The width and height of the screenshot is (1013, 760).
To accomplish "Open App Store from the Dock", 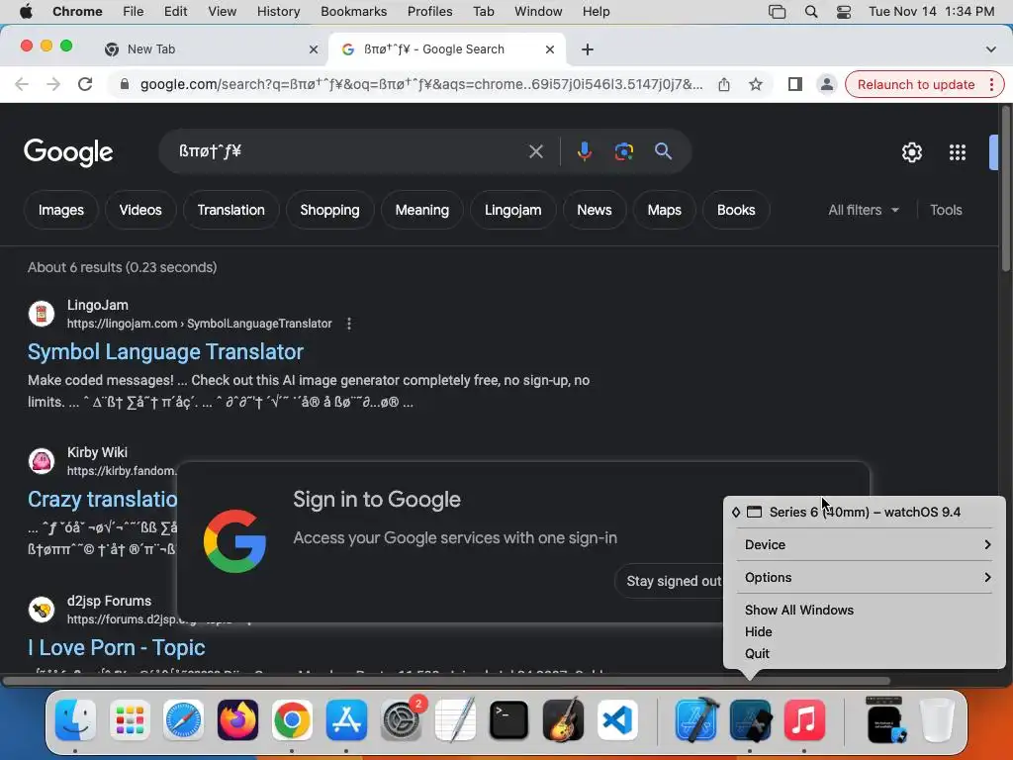I will click(x=346, y=719).
